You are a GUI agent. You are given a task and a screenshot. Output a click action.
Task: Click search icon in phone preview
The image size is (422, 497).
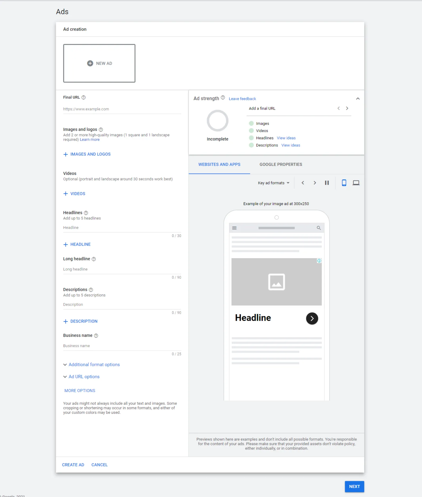[x=319, y=228]
